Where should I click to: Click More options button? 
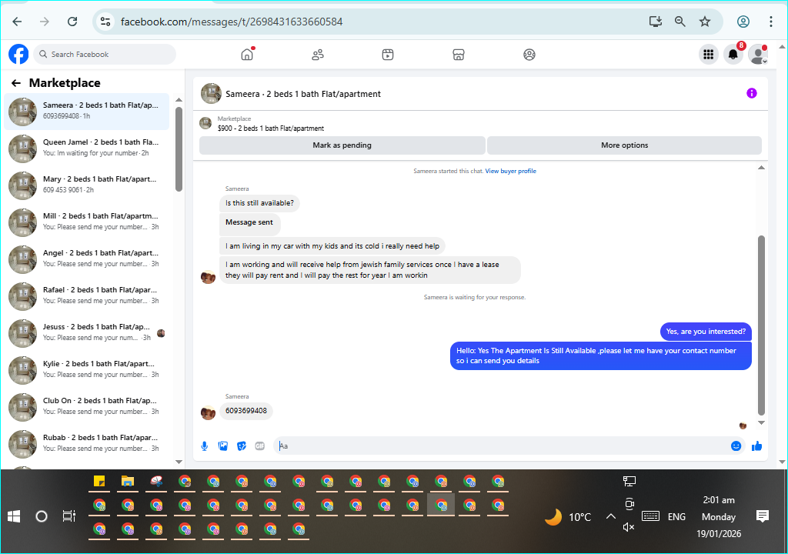[625, 145]
